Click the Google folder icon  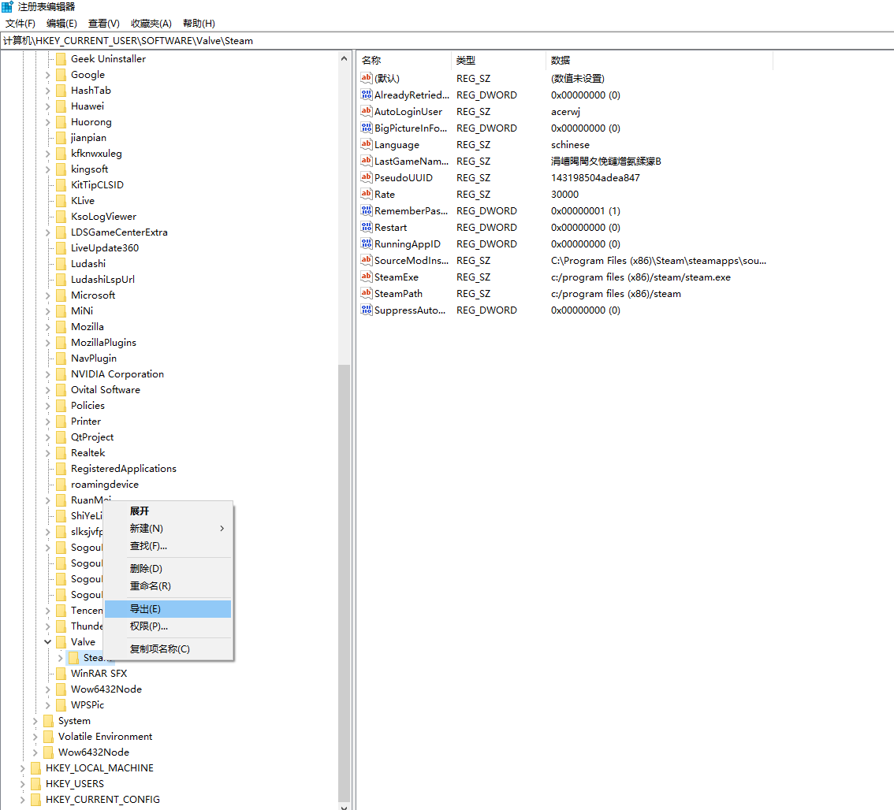[x=61, y=75]
